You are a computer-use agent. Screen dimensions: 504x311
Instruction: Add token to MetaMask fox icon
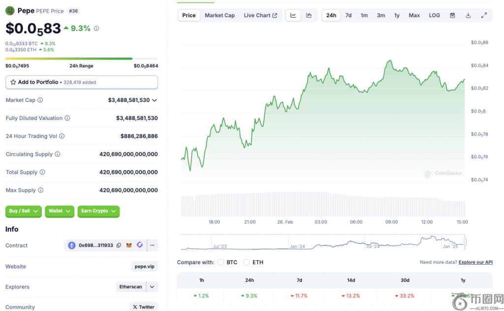[x=129, y=245]
